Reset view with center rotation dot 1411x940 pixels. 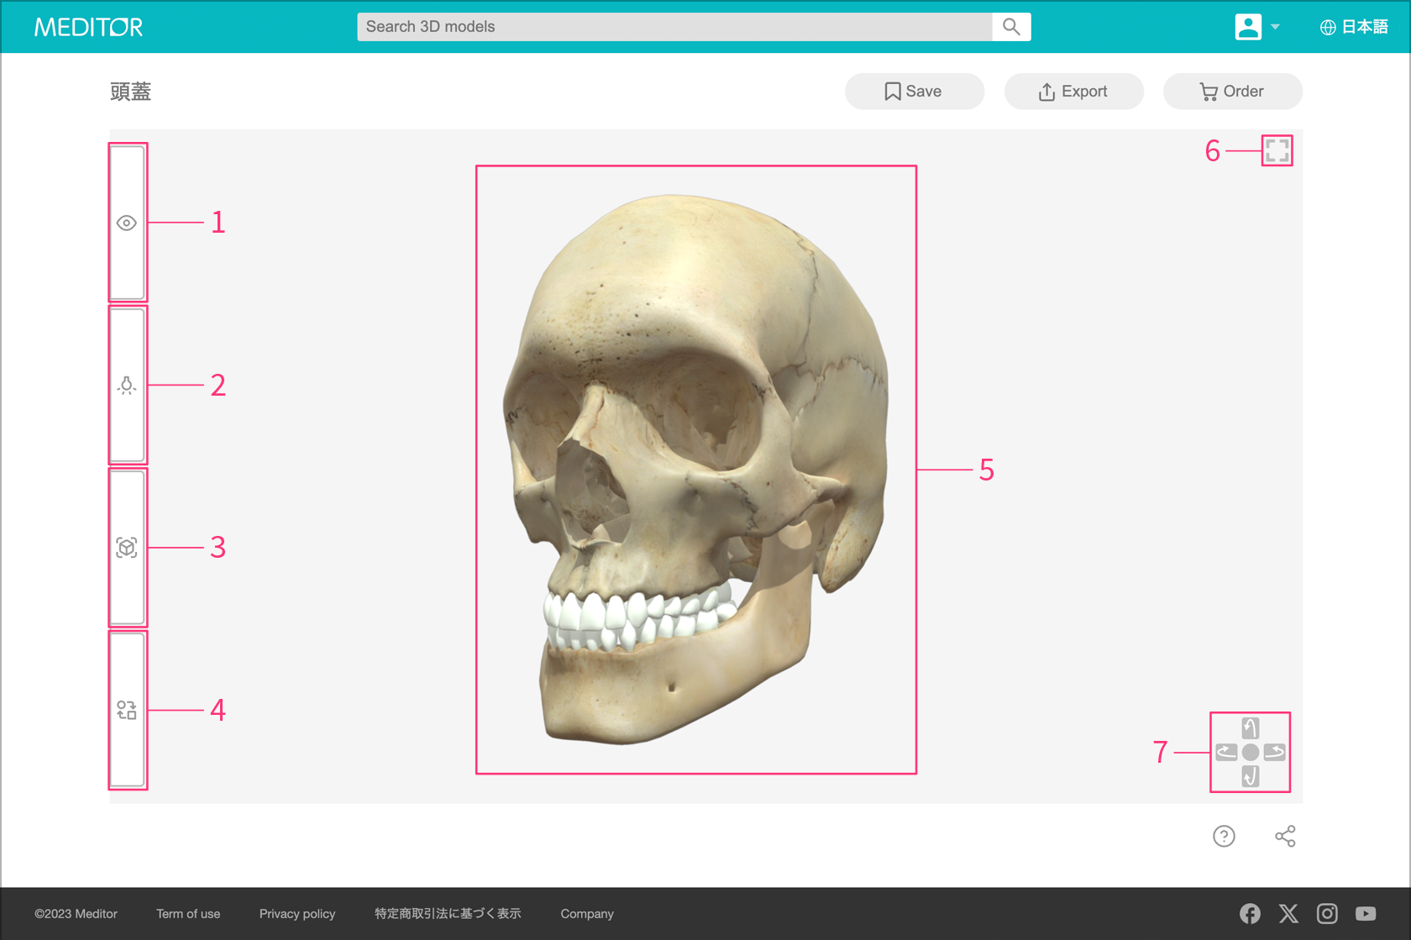coord(1250,753)
